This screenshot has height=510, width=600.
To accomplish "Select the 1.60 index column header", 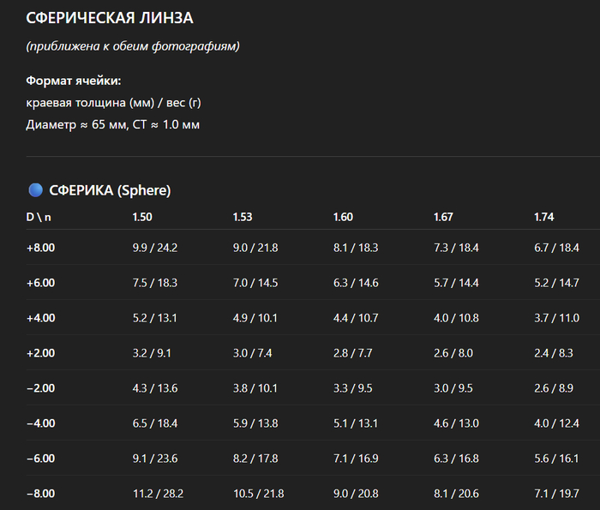I will coord(343,217).
